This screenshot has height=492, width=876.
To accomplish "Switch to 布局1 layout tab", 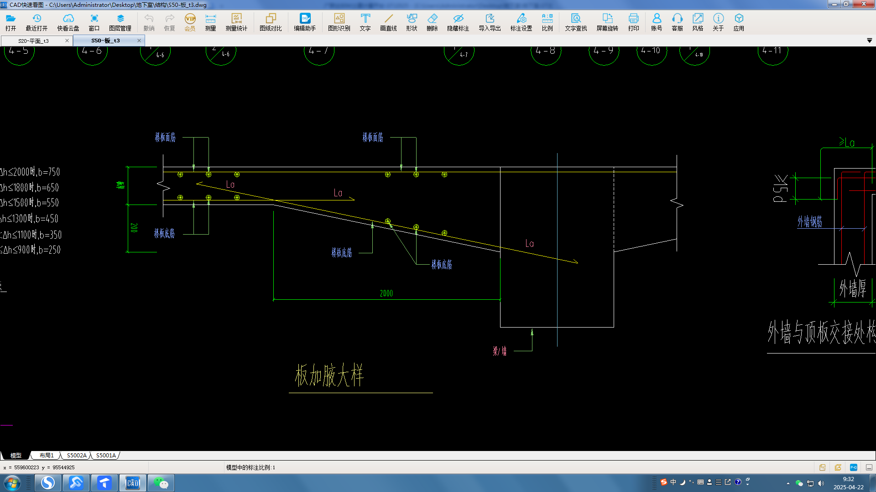I will (x=47, y=455).
